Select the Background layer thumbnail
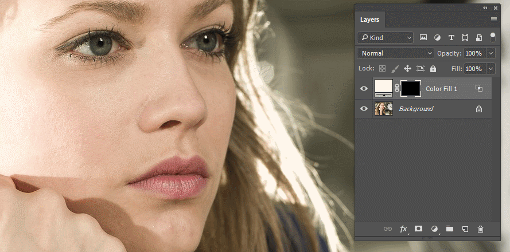510x252 pixels. tap(384, 108)
